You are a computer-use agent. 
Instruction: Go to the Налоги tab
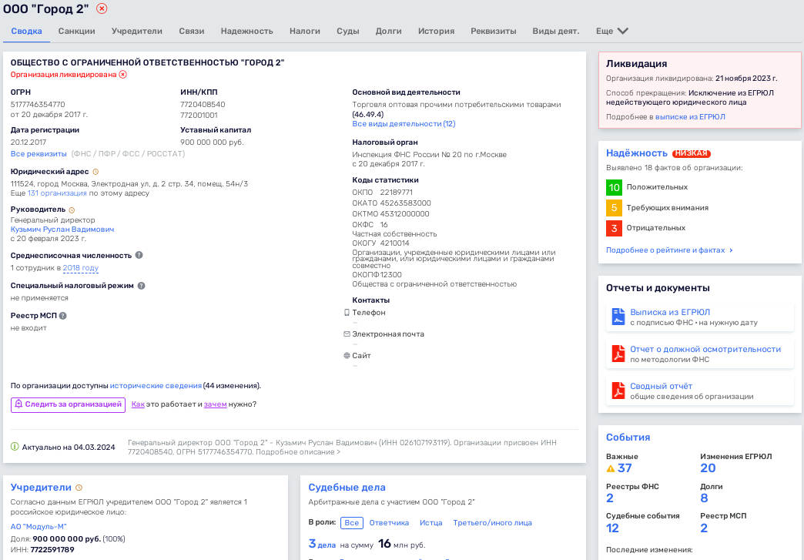pos(304,31)
